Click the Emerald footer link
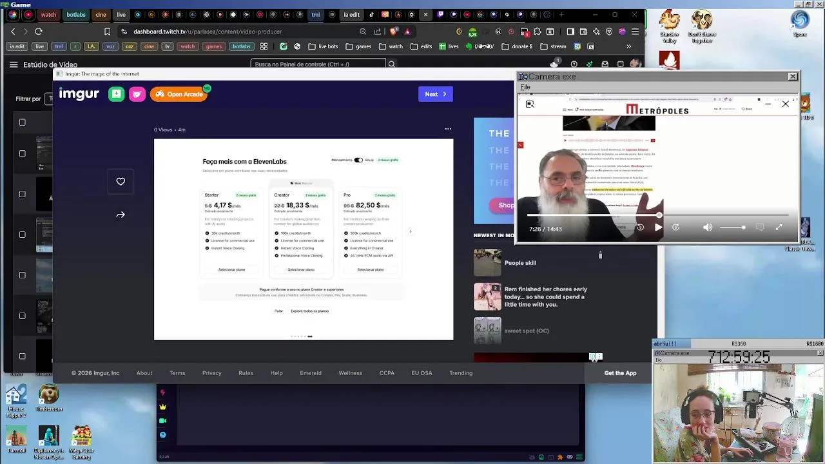The width and height of the screenshot is (825, 464). coord(311,373)
